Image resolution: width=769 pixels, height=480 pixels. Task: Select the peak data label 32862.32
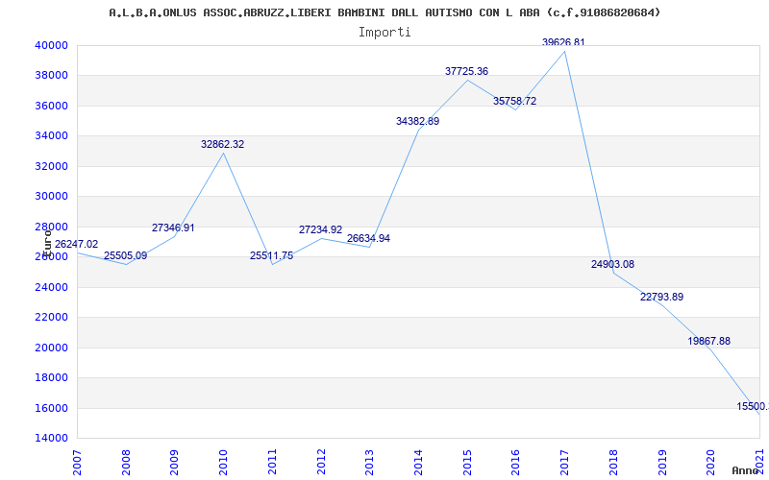pyautogui.click(x=223, y=144)
